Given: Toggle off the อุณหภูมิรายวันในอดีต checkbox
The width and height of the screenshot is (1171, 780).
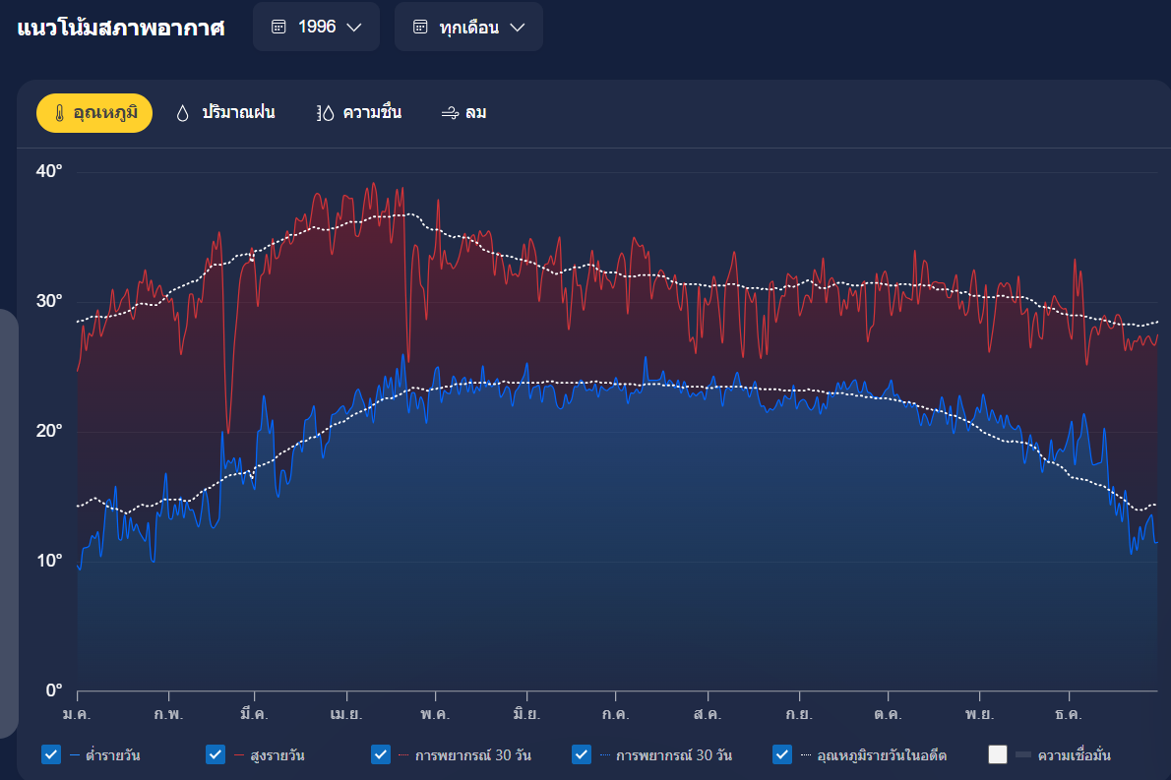Looking at the screenshot, I should pos(782,754).
